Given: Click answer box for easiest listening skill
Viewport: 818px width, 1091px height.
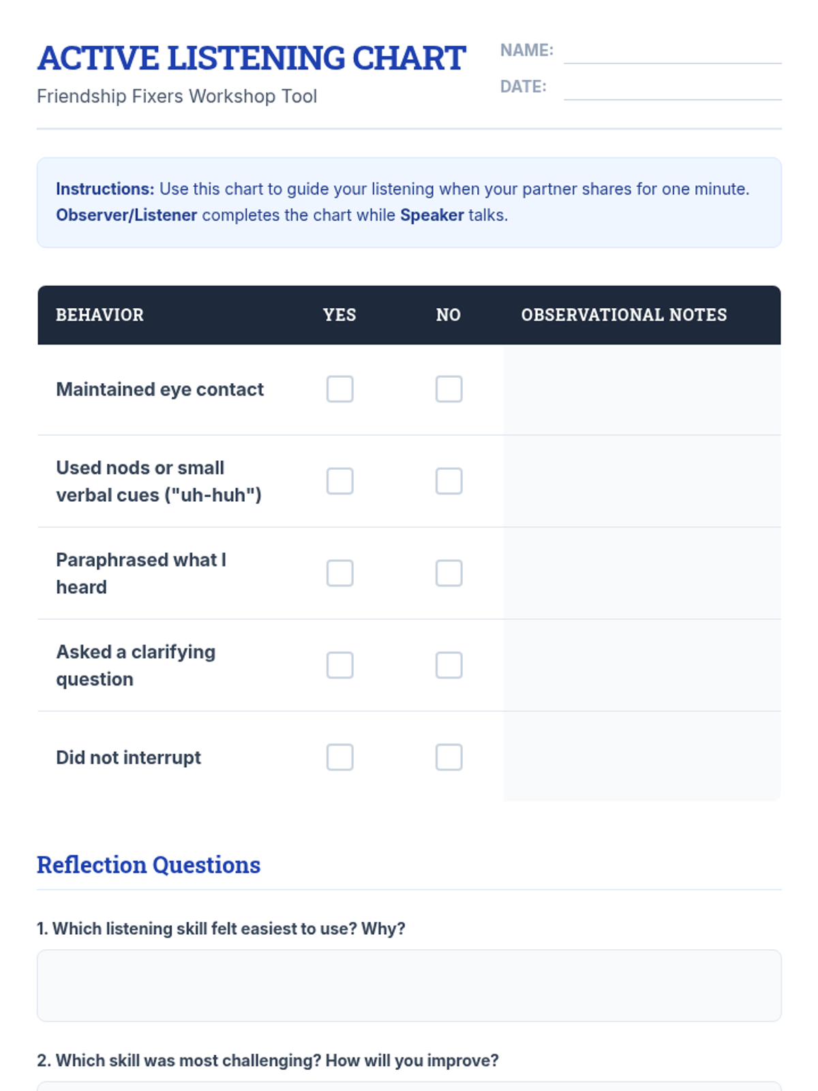Looking at the screenshot, I should coord(409,985).
